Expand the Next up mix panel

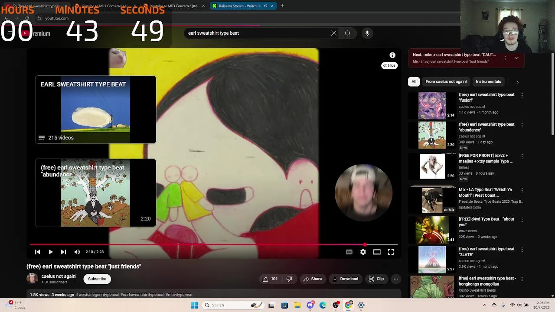516,58
